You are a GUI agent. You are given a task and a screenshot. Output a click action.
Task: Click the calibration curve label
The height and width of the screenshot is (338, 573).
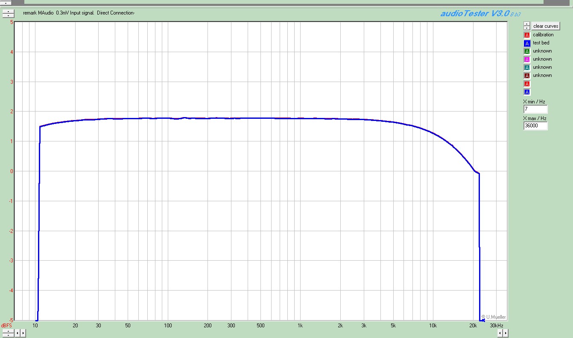543,35
